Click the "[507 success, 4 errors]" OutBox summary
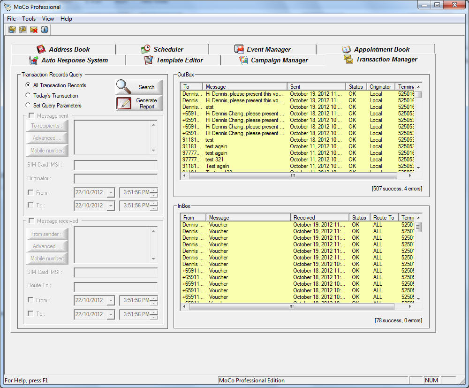This screenshot has height=388, width=469. [397, 189]
